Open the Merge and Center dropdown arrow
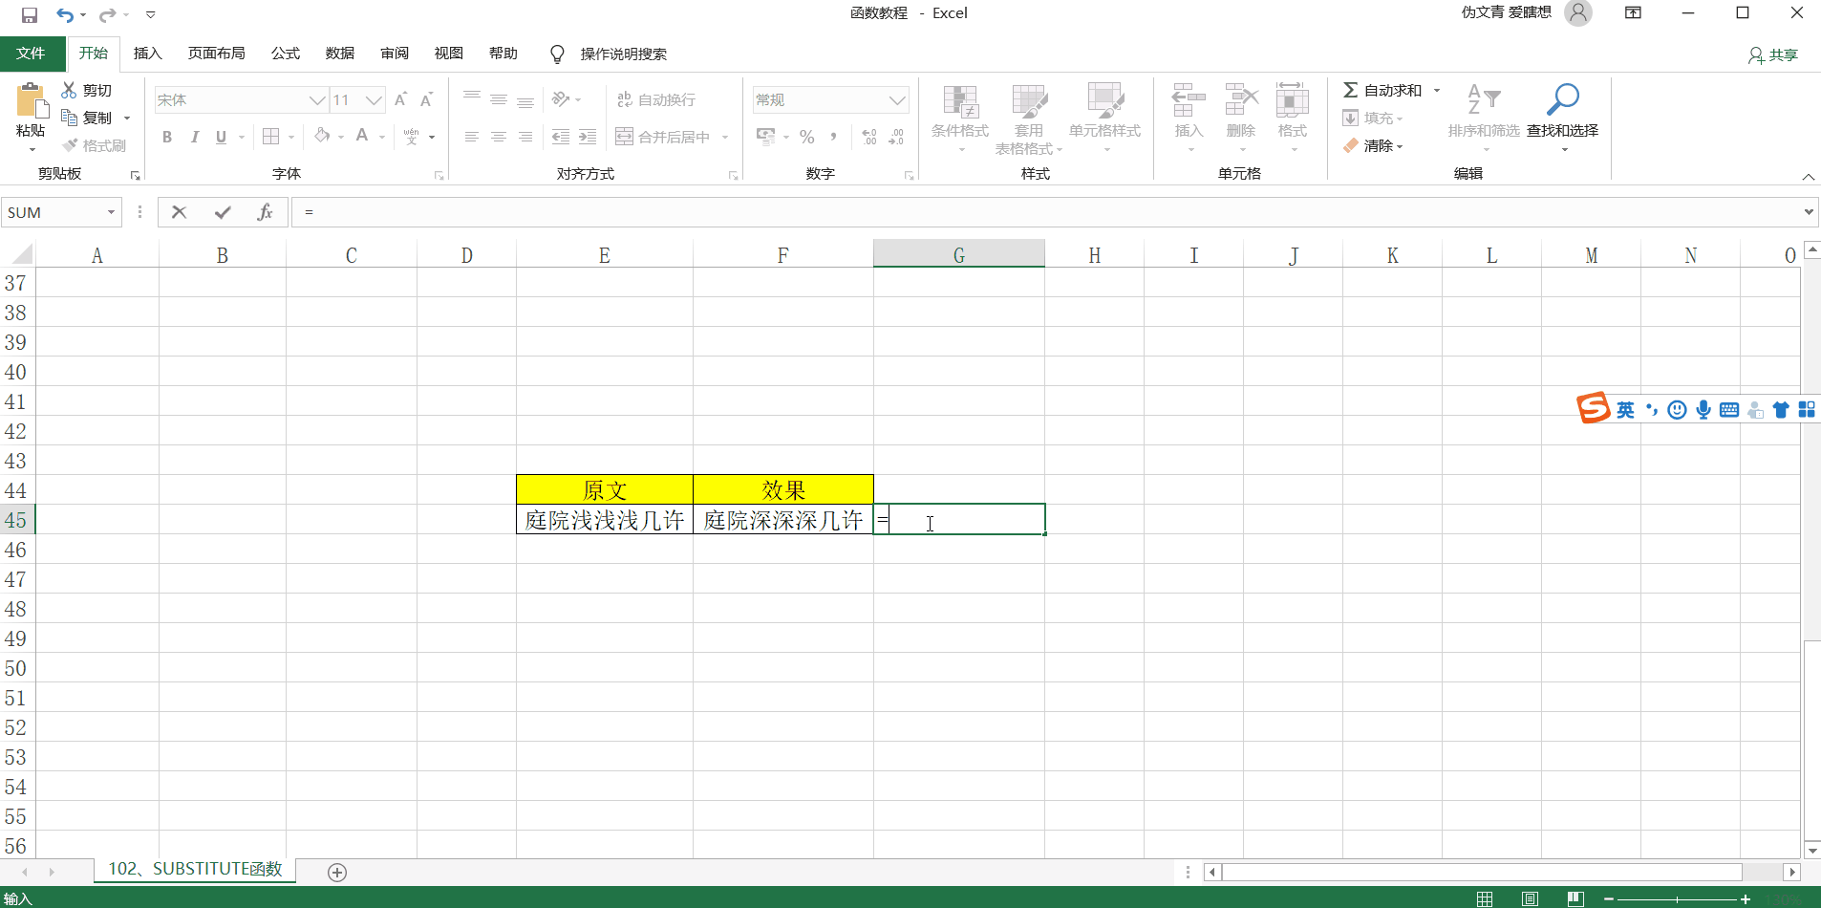The height and width of the screenshot is (908, 1821). [x=725, y=137]
